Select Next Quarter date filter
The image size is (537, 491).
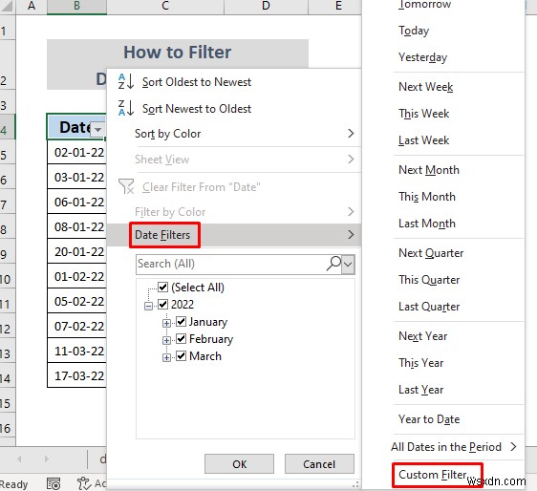pyautogui.click(x=431, y=253)
